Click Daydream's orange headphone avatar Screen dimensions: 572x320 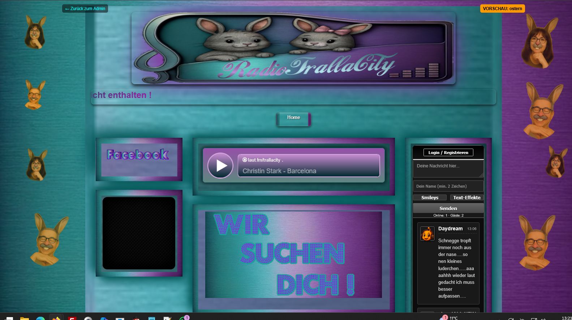point(427,234)
